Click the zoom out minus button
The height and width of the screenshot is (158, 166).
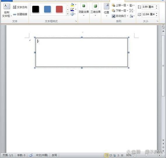(135, 155)
